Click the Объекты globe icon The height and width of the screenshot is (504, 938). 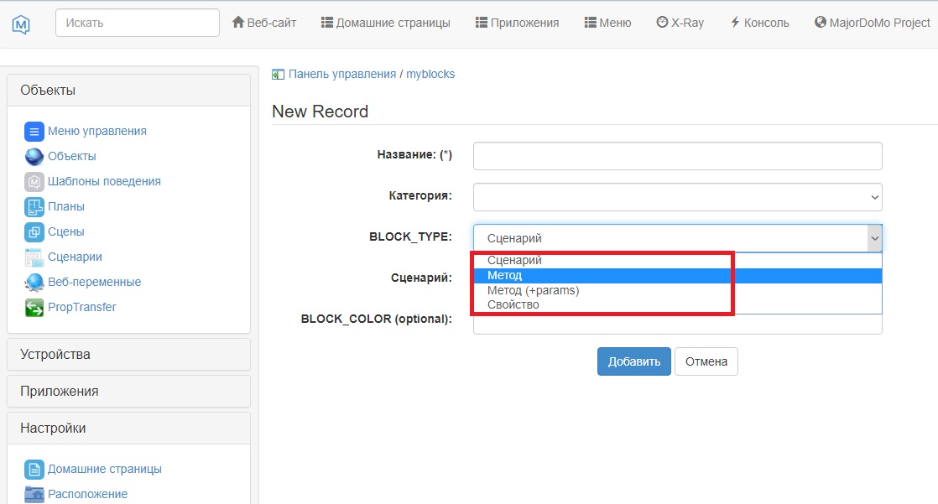[x=34, y=157]
